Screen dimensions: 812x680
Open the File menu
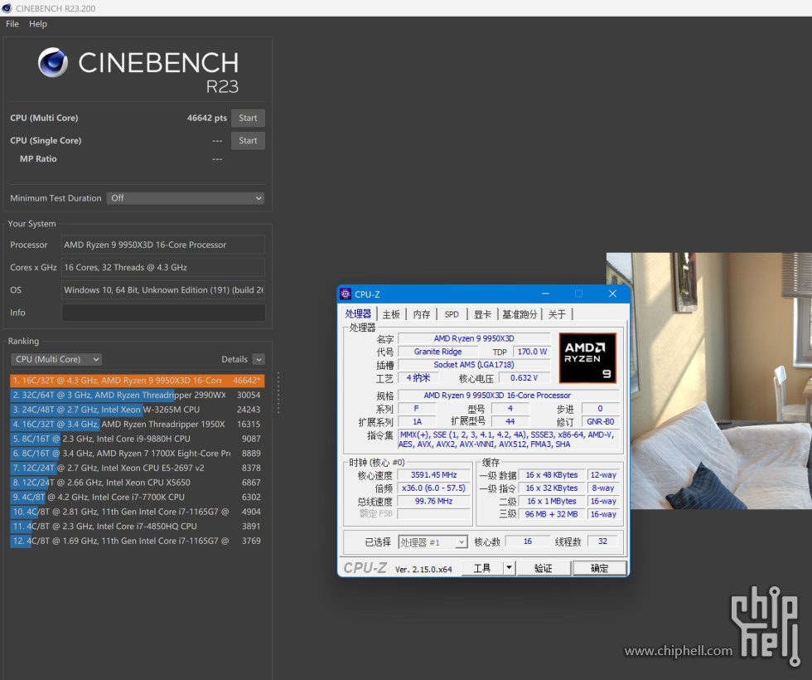(x=12, y=24)
